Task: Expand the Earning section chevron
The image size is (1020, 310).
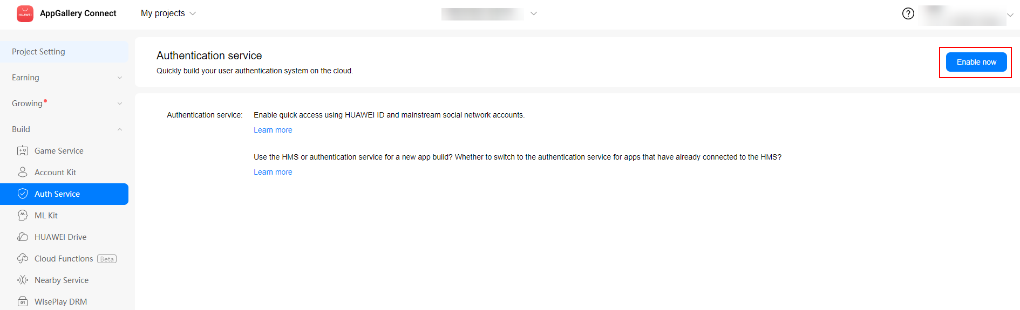Action: pos(120,78)
